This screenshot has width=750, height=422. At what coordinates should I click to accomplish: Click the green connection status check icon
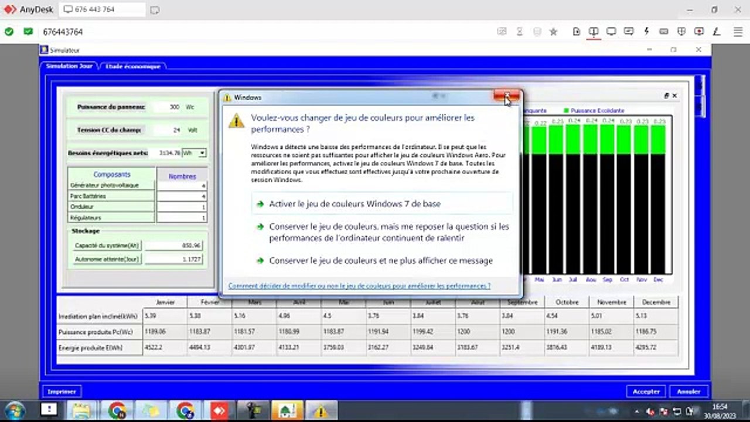(x=9, y=32)
